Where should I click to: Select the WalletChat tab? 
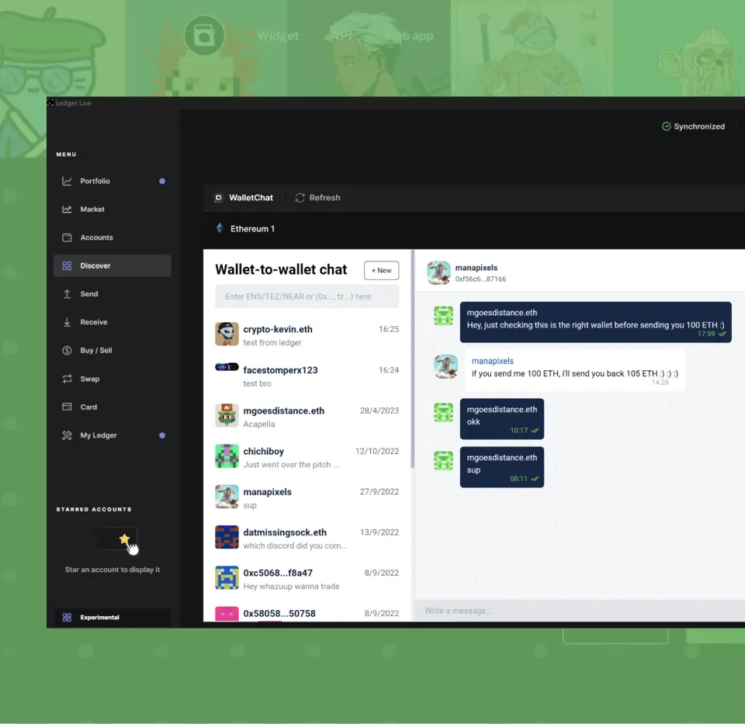tap(244, 198)
